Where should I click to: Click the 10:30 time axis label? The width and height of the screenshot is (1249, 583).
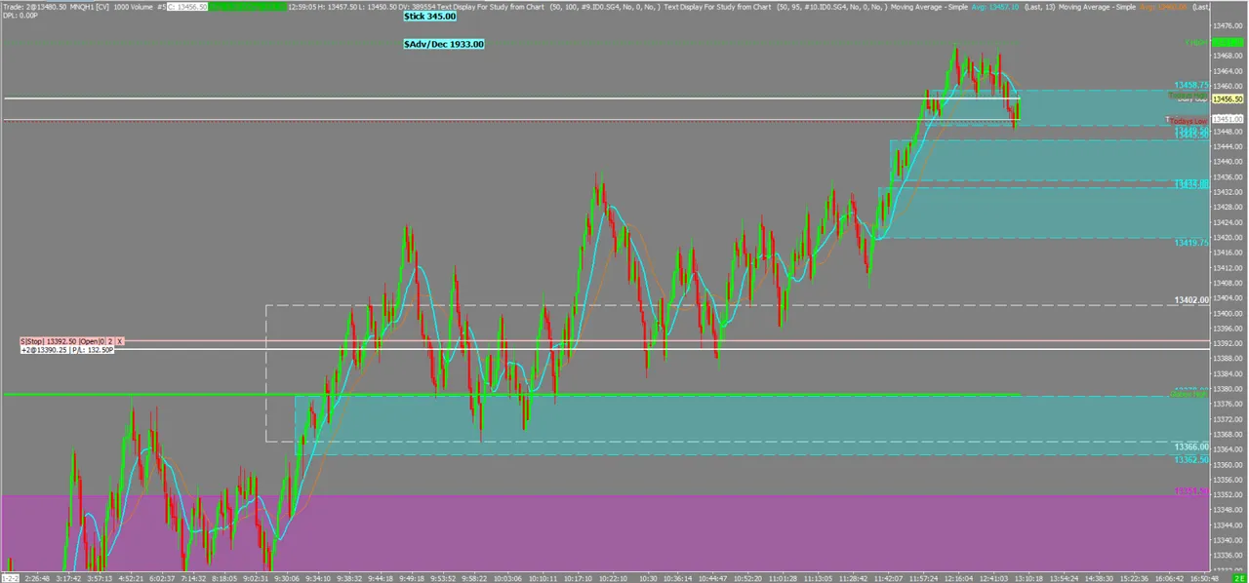648,578
